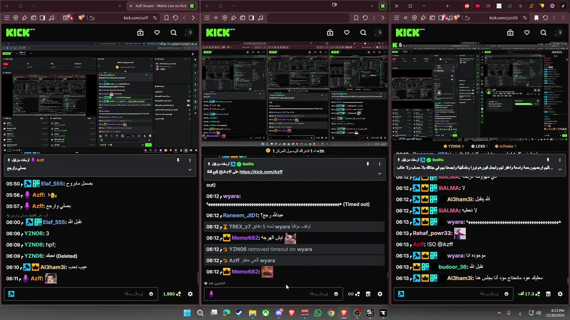Click Rahaf_powr33 username in right chat

tap(432, 233)
